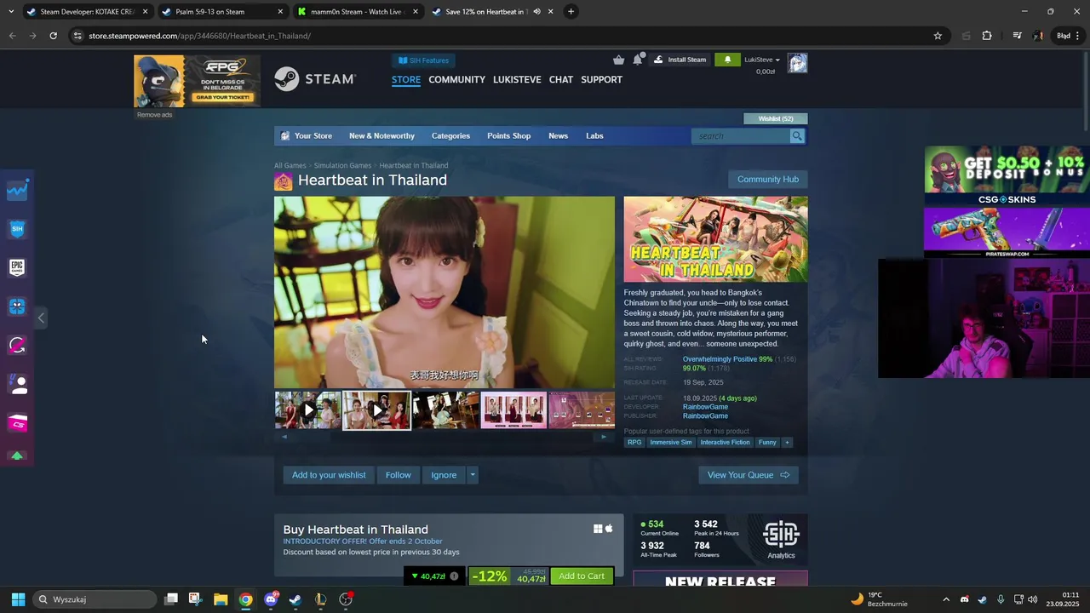Open the News tab in store nav
This screenshot has height=613, width=1090.
(558, 136)
